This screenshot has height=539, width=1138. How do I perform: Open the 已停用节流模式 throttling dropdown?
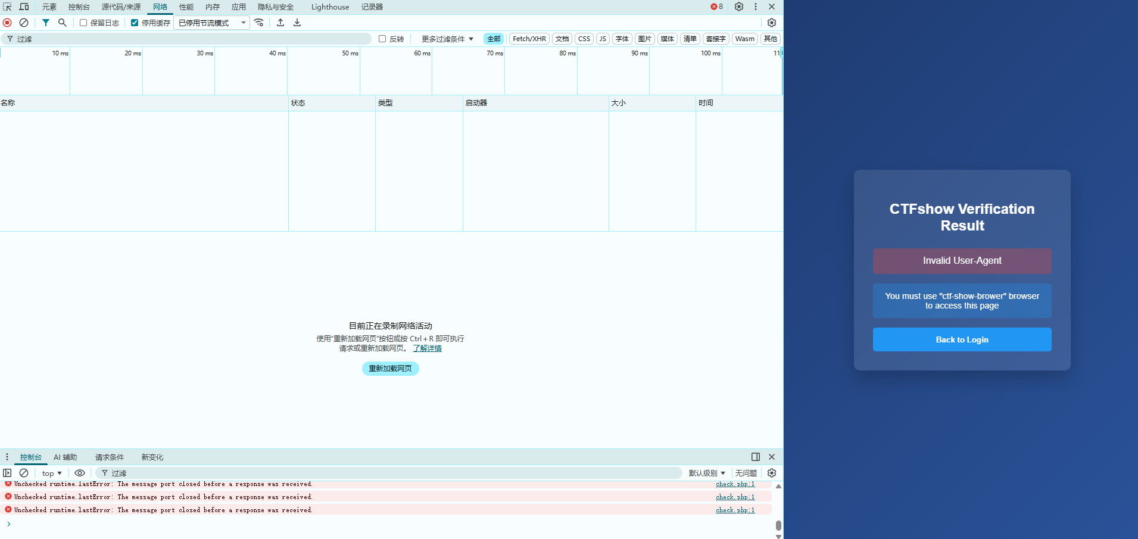pyautogui.click(x=212, y=23)
